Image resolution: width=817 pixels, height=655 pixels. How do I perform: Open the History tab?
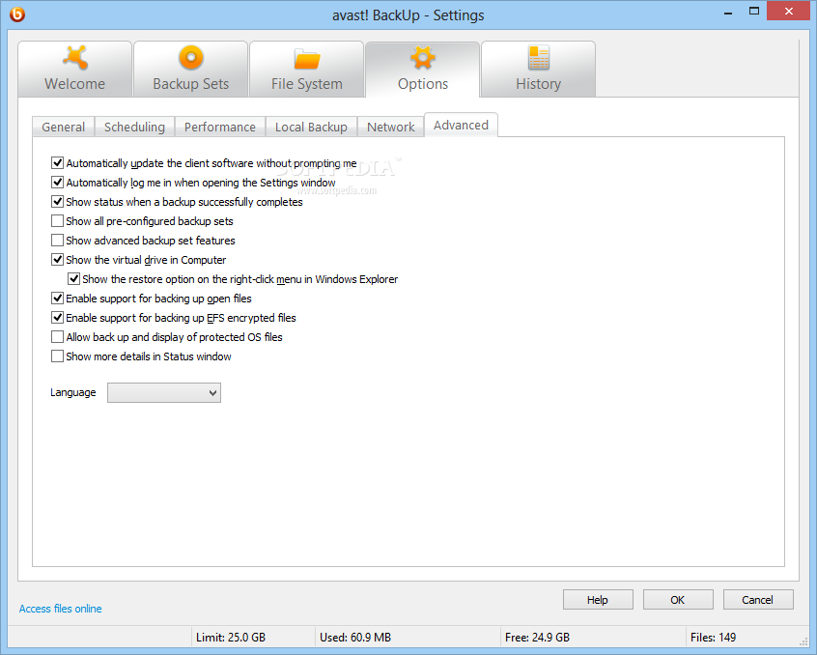point(538,69)
